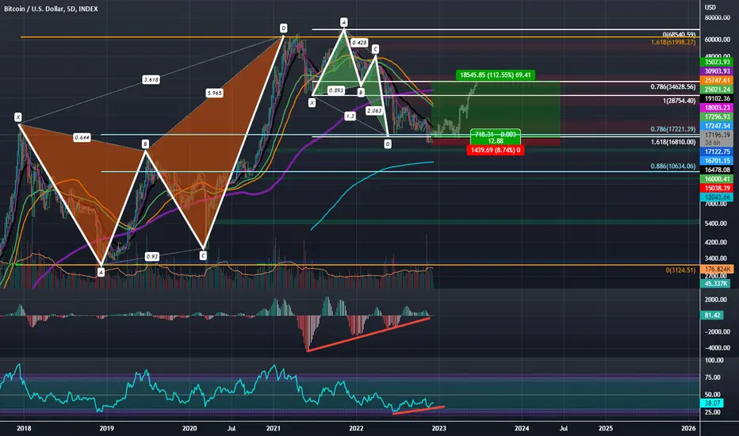Image resolution: width=739 pixels, height=436 pixels.
Task: Select the 60000.00 price axis tick
Action: pyautogui.click(x=717, y=40)
